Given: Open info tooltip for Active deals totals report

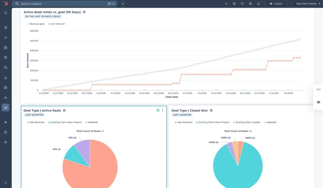Looking at the screenshot, I should click(x=84, y=12).
